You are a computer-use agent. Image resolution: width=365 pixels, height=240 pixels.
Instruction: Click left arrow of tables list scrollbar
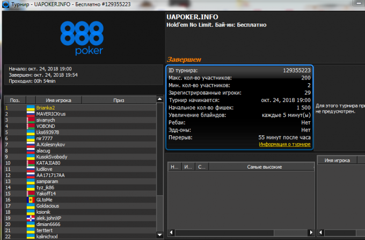172,232
